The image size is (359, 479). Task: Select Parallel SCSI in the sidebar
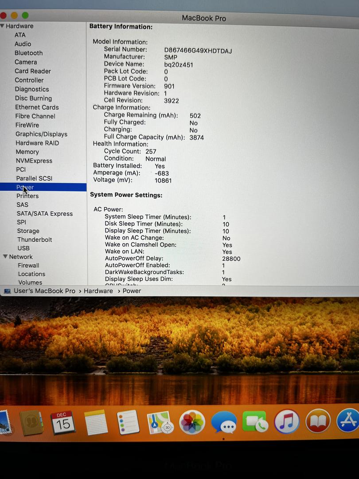tap(34, 178)
